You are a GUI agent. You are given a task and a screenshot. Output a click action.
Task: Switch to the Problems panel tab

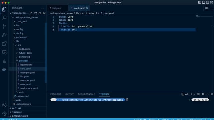[x=56, y=94]
